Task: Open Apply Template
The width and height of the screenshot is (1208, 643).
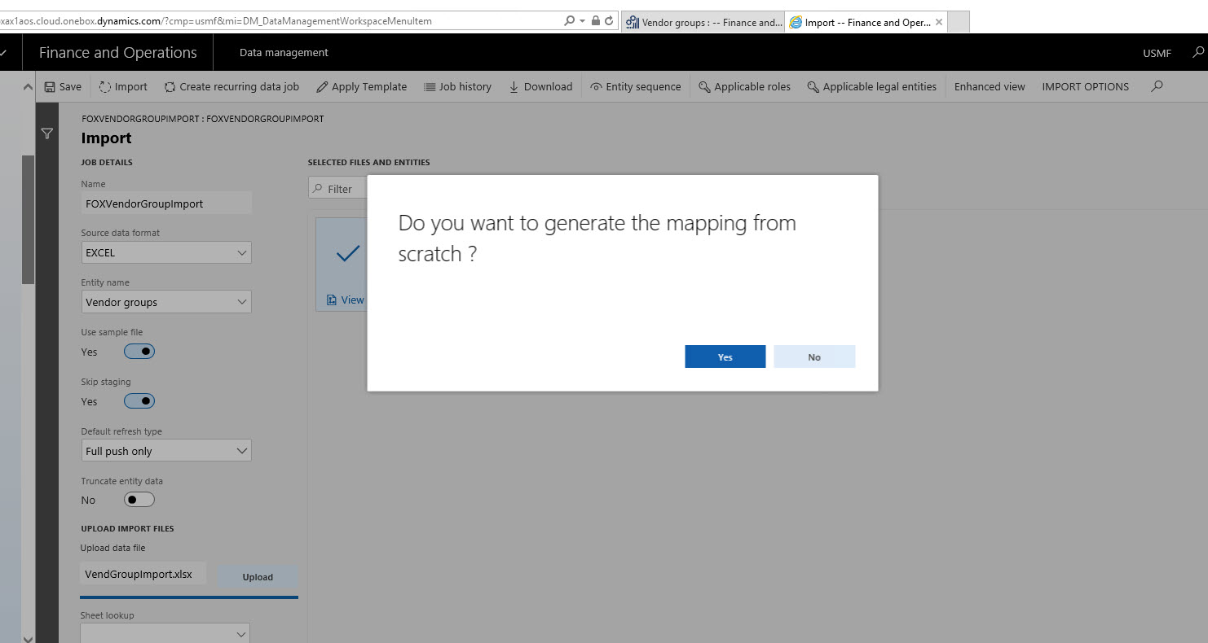Action: [x=361, y=86]
